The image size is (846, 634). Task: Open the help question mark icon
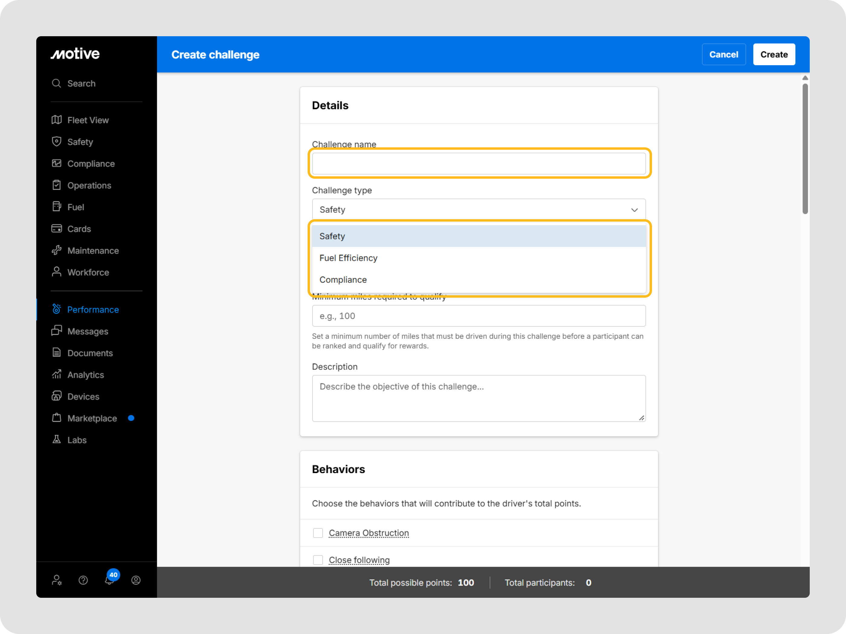click(x=83, y=580)
